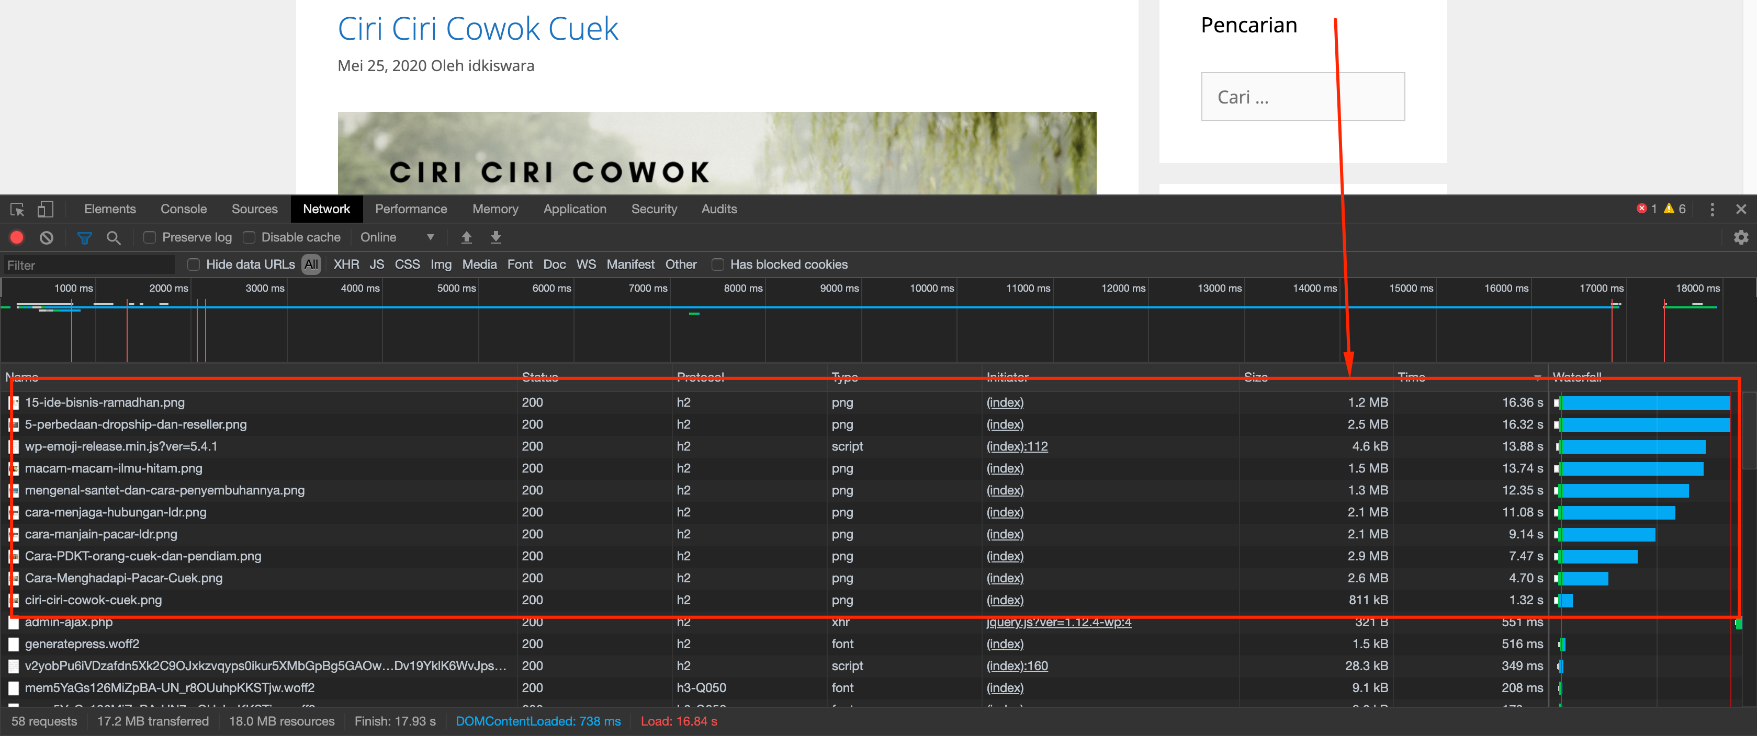The width and height of the screenshot is (1757, 736).
Task: Select the All filter type
Action: point(311,264)
